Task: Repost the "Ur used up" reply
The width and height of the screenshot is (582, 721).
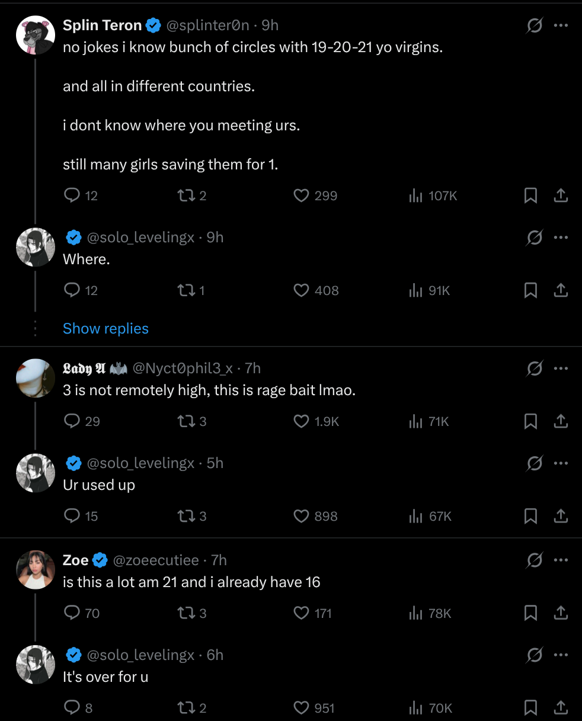Action: click(x=184, y=516)
